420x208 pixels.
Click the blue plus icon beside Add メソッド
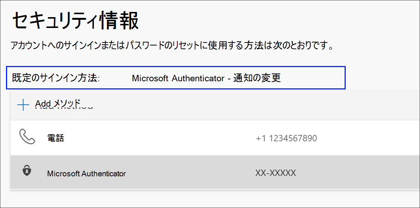click(x=23, y=104)
